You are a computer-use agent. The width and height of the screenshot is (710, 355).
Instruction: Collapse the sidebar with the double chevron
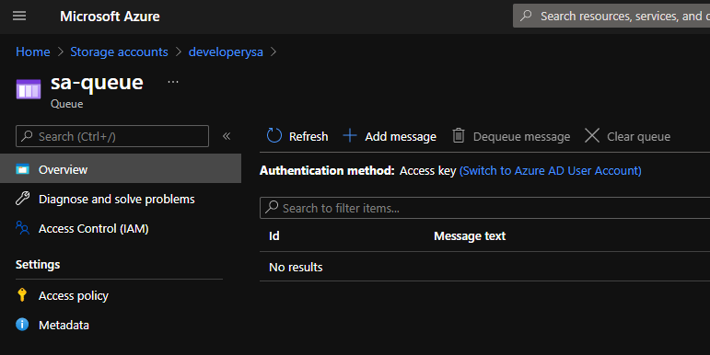coord(227,136)
